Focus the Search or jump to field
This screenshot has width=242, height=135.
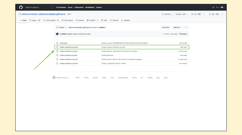(x=39, y=7)
